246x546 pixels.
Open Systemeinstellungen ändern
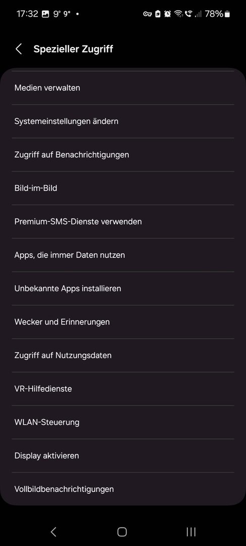pos(123,121)
